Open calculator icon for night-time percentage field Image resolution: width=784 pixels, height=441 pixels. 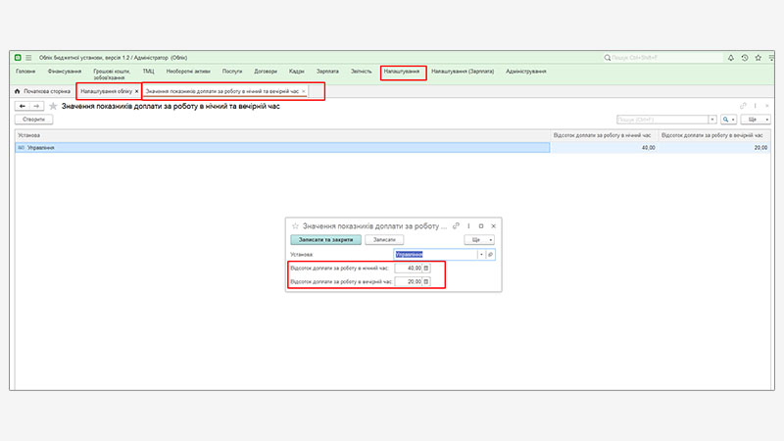point(426,268)
